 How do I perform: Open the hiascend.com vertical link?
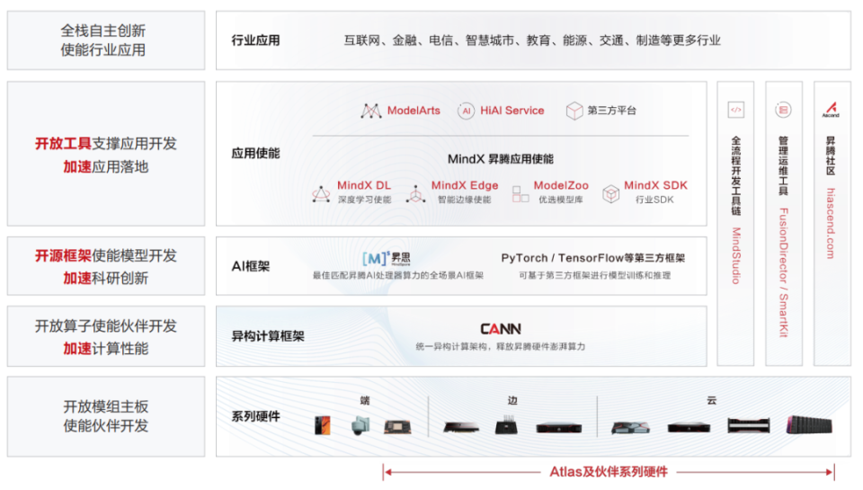831,224
